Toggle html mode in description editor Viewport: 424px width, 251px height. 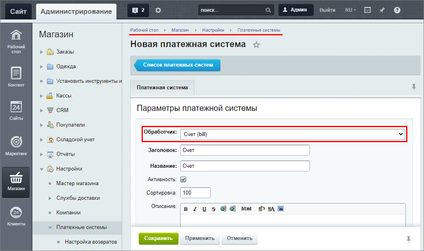click(x=246, y=209)
